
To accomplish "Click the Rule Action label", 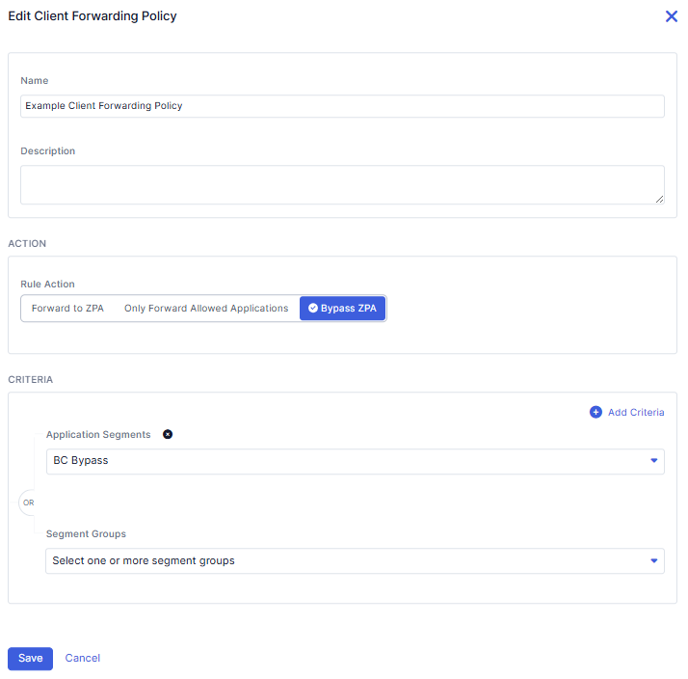I will tap(47, 285).
